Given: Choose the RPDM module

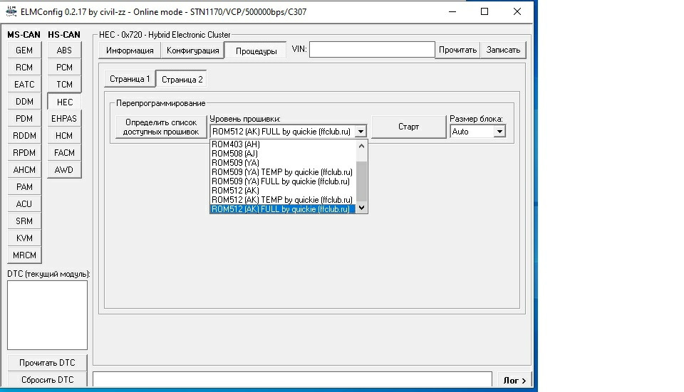Looking at the screenshot, I should click(24, 152).
